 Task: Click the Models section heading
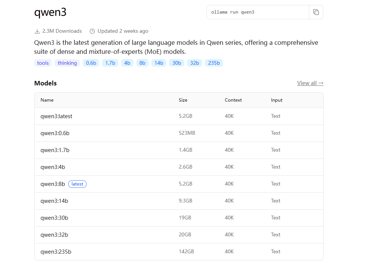[x=46, y=83]
